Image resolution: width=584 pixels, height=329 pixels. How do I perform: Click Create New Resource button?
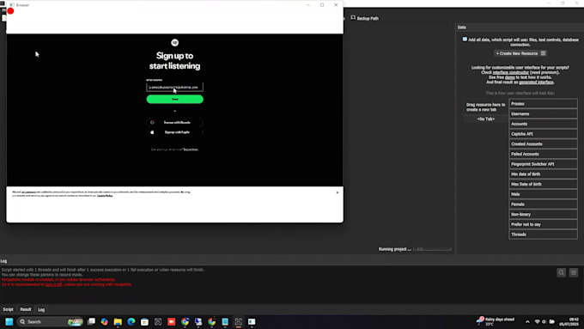[x=517, y=53]
